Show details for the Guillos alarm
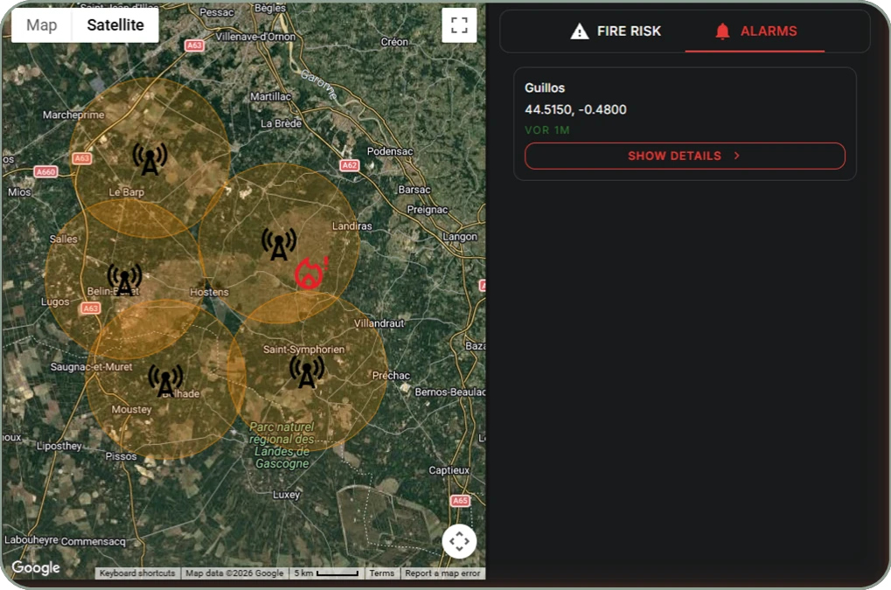891x590 pixels. 685,156
